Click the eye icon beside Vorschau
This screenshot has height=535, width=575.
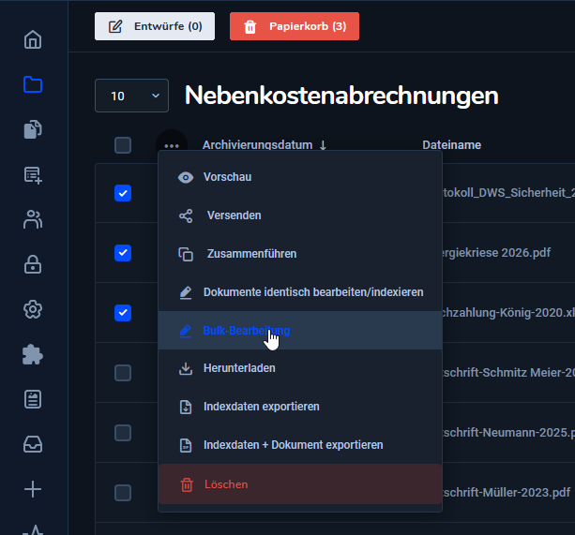coord(186,178)
